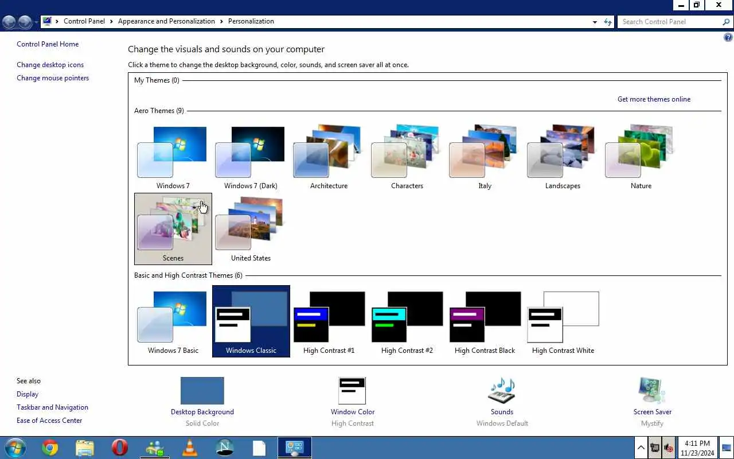
Task: Click Personalization breadcrumb item
Action: (251, 21)
